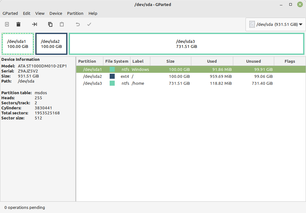The image size is (306, 213).
Task: Click the 959.69 MiB used value
Action: [x=221, y=77]
